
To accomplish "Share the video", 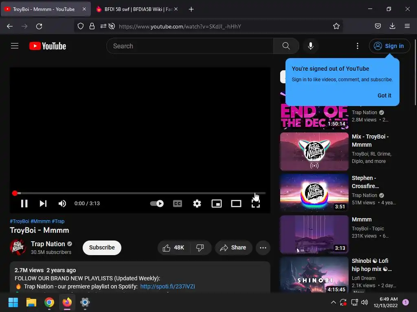I will click(x=233, y=247).
